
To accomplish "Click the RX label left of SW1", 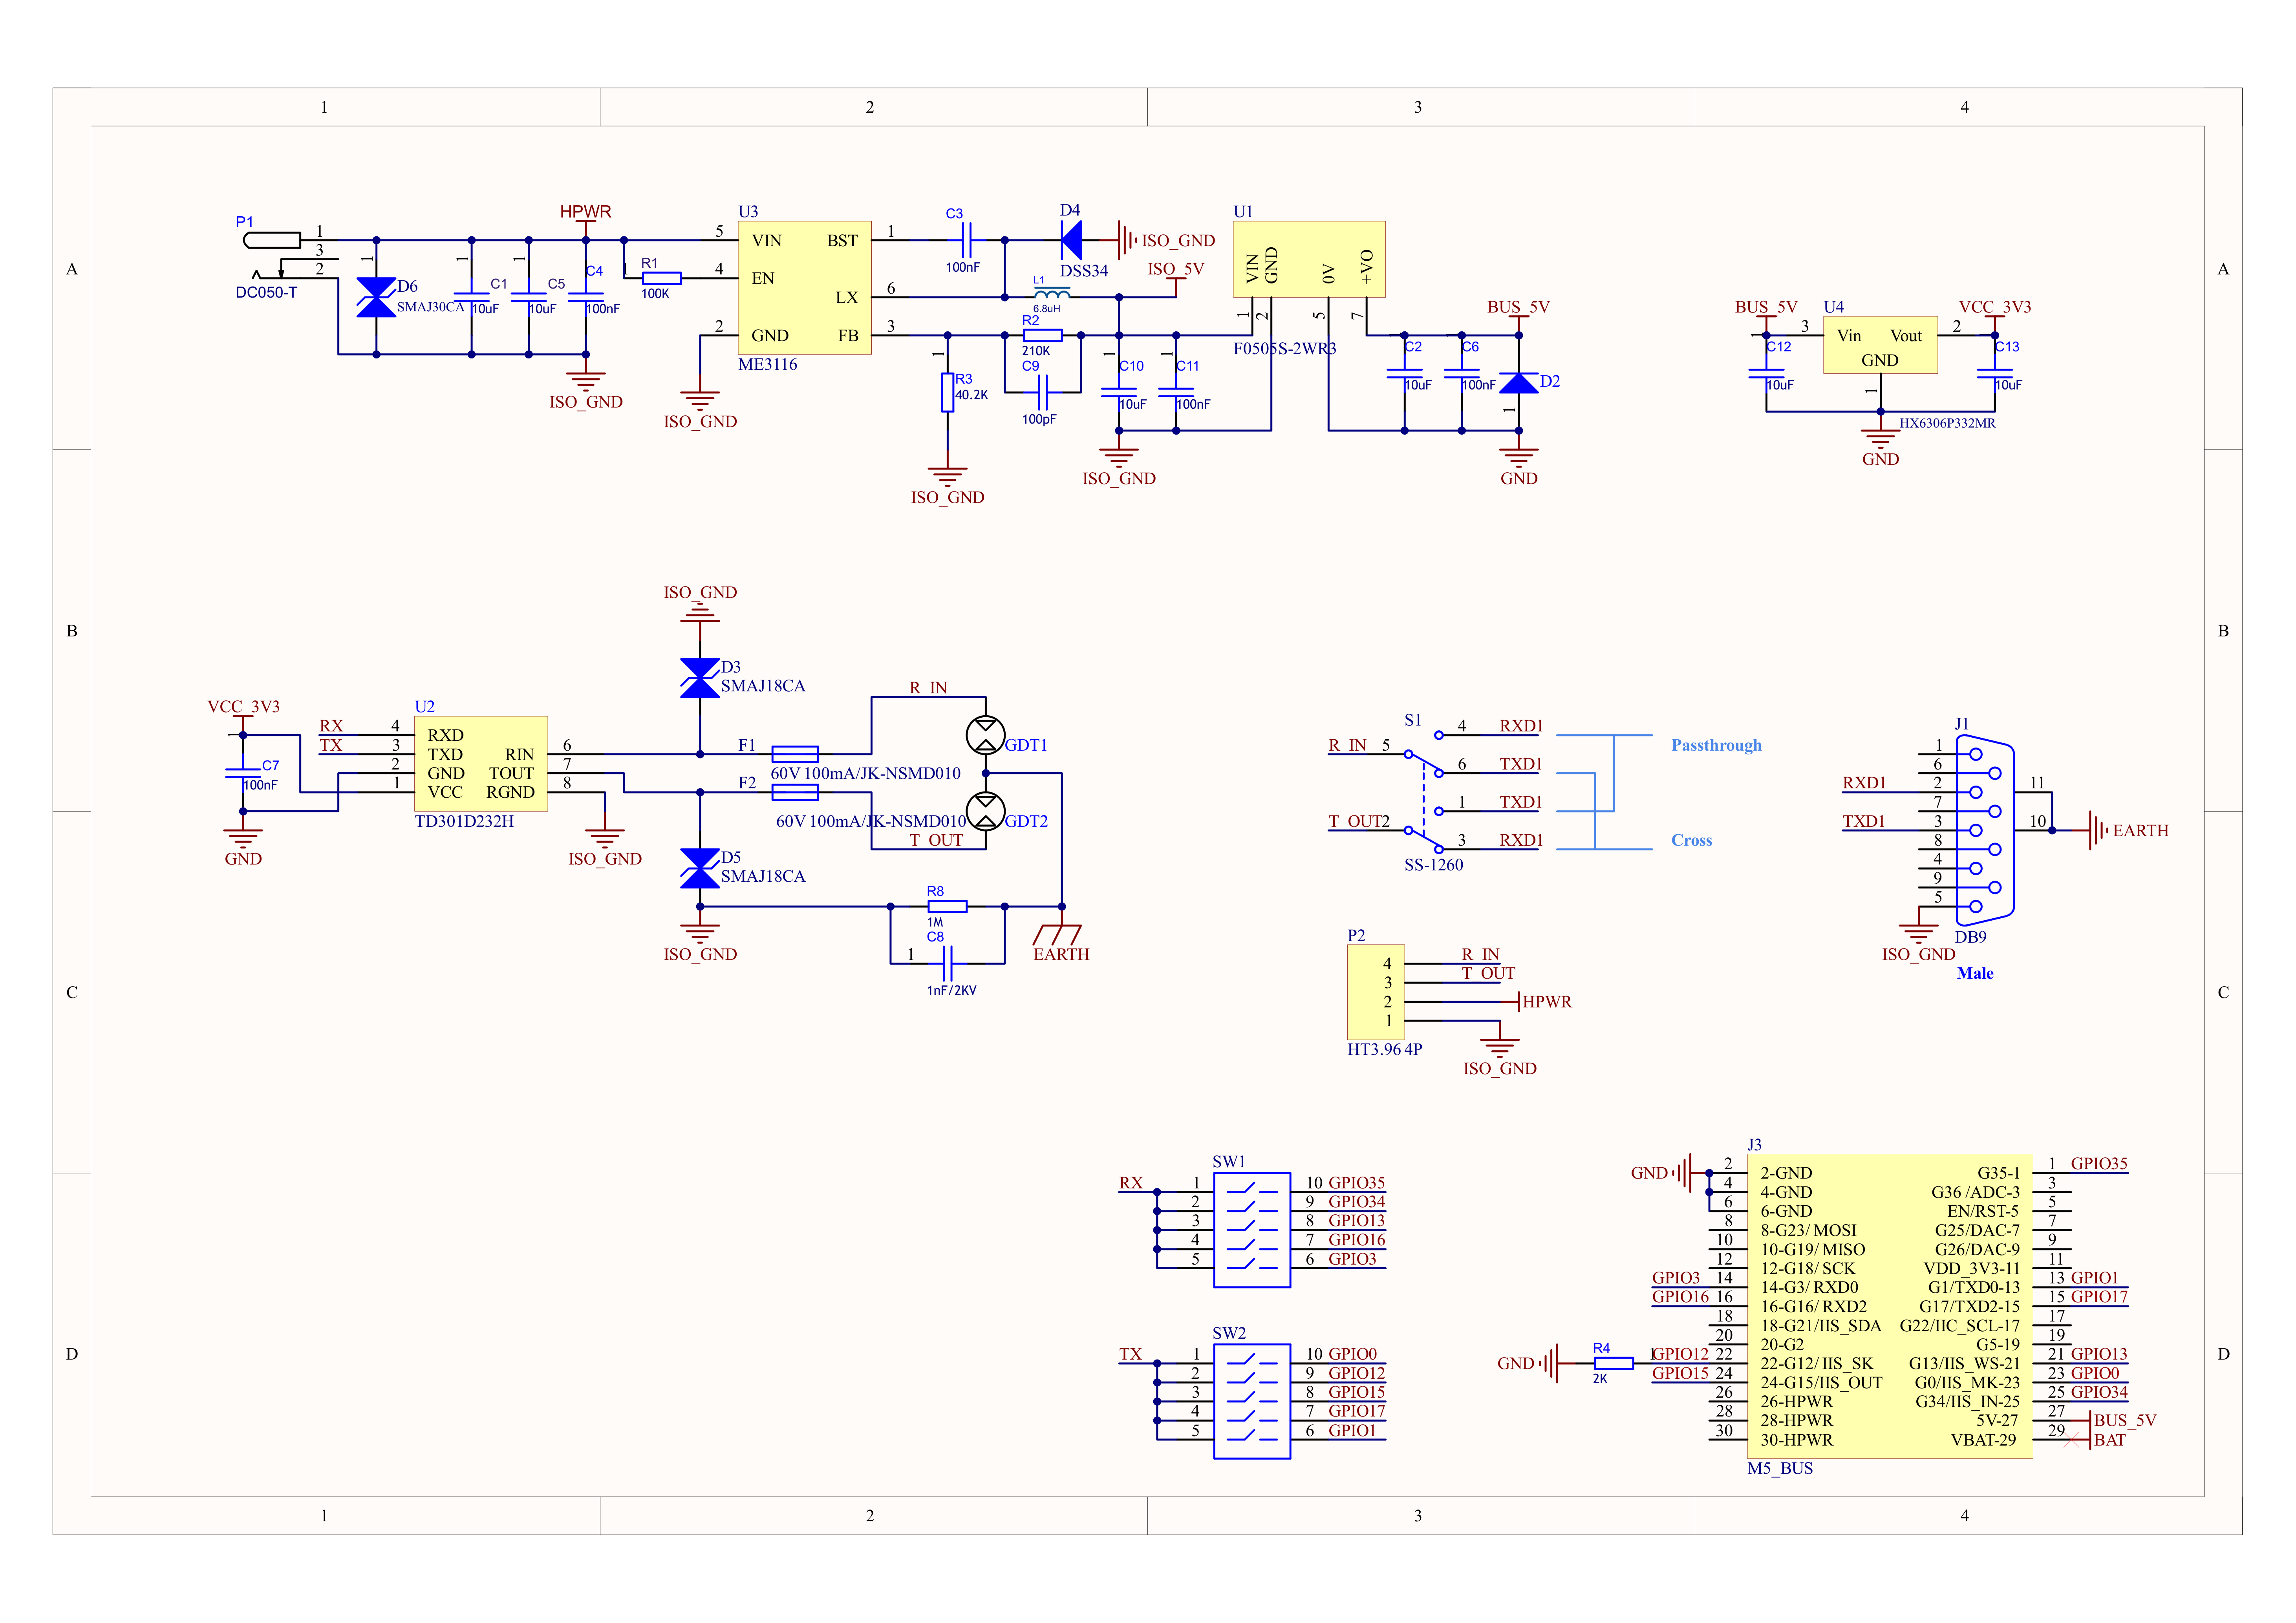I will point(1130,1183).
